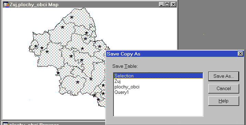Select Selection in the Save Table list

[x=158, y=76]
